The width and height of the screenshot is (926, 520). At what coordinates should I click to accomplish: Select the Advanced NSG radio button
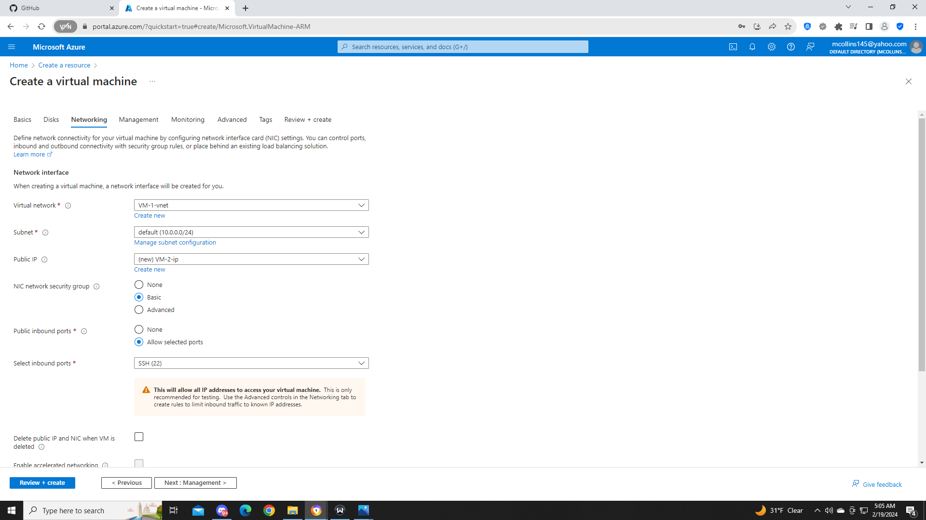pos(139,310)
